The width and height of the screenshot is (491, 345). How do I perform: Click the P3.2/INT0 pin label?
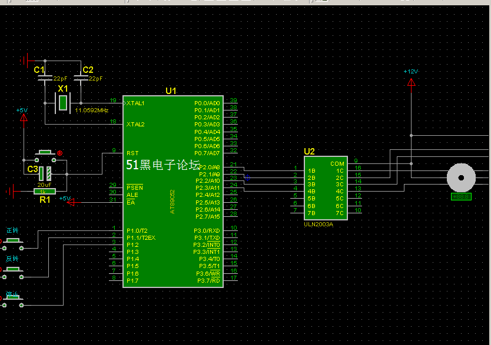[x=207, y=244]
